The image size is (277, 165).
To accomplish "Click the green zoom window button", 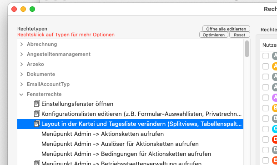I will [32, 9].
